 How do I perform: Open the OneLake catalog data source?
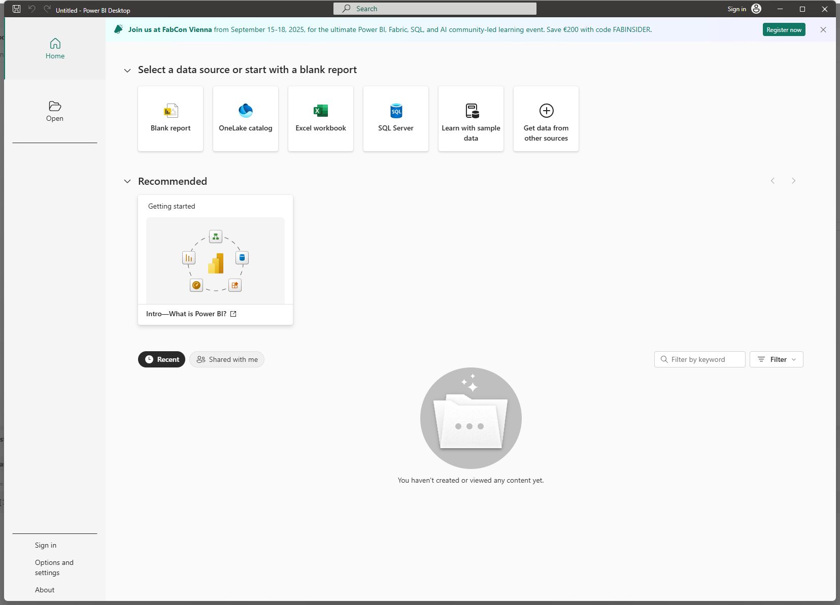(246, 119)
